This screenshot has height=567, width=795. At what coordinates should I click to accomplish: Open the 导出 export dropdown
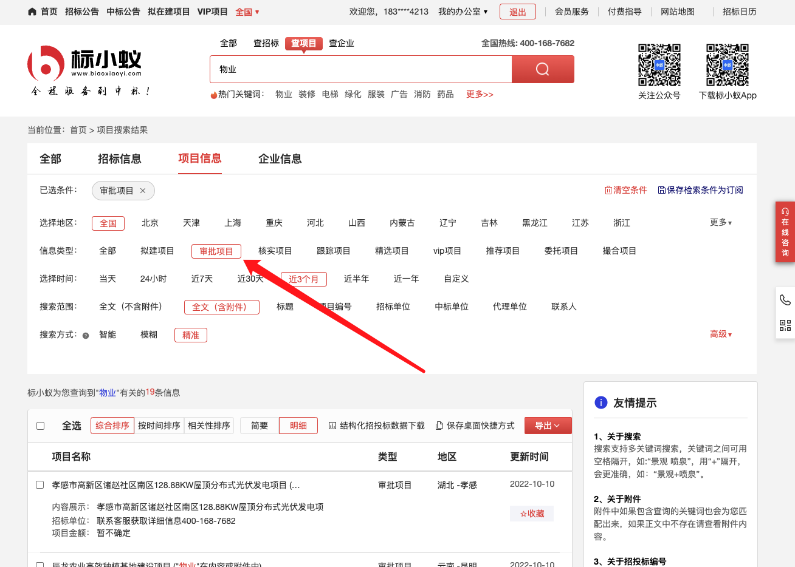pyautogui.click(x=548, y=426)
